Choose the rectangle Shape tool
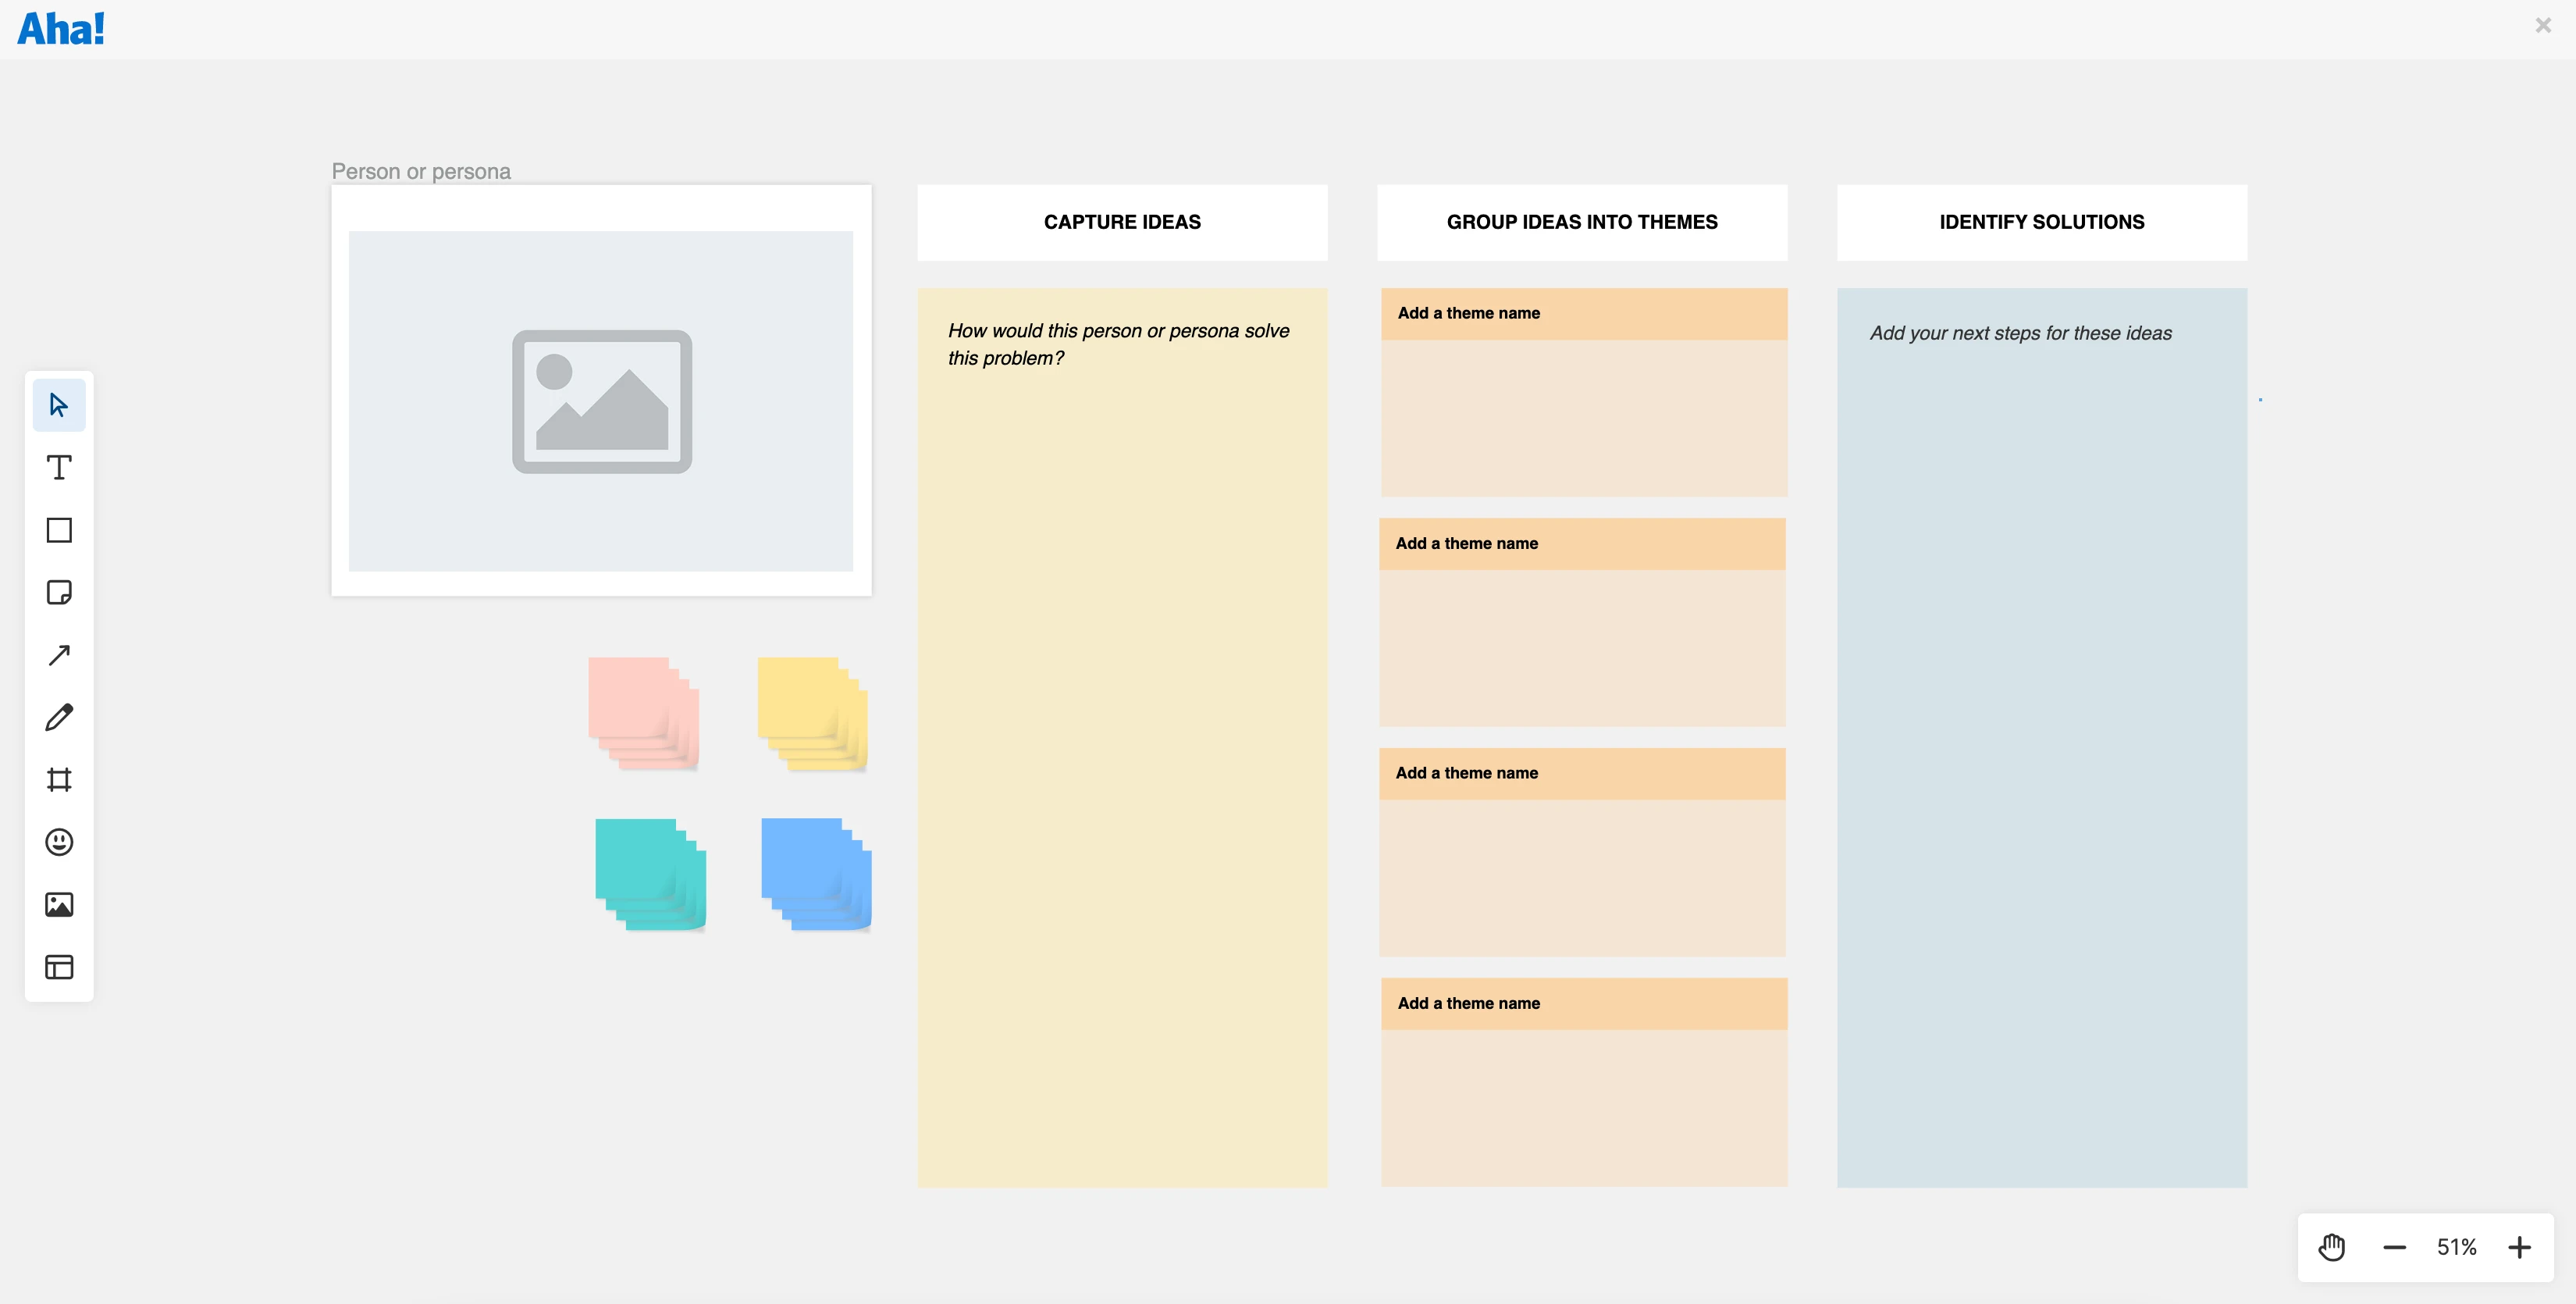Viewport: 2576px width, 1304px height. [59, 530]
